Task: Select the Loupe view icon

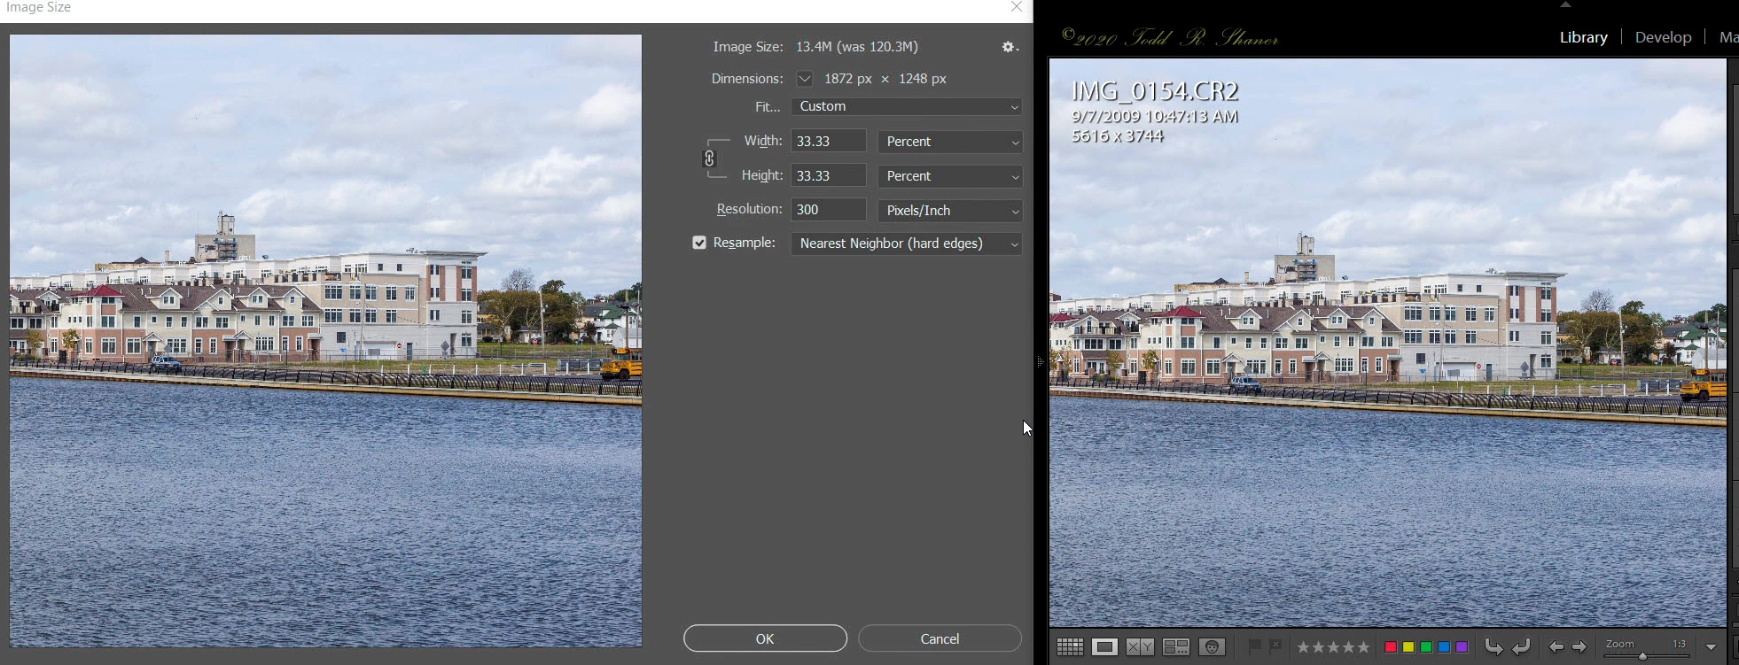Action: 1104,647
